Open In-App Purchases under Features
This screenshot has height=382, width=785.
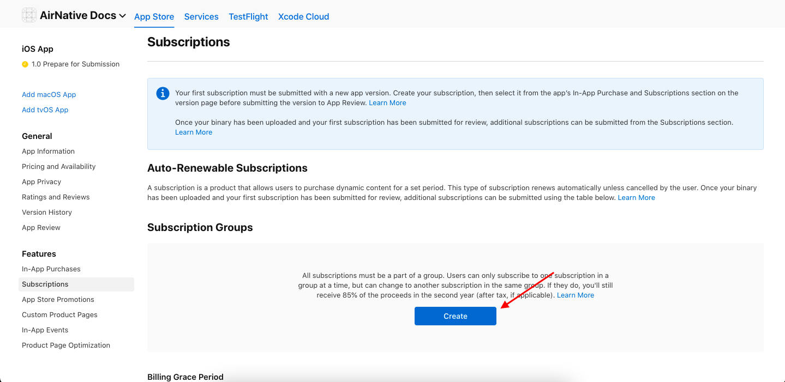click(x=51, y=269)
